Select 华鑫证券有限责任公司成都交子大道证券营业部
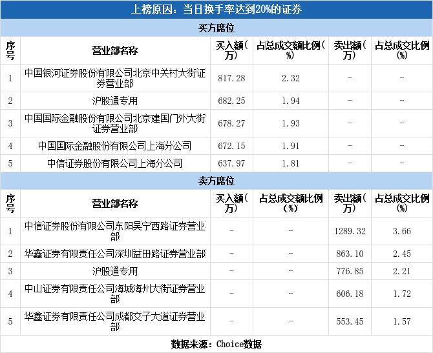Image resolution: width=433 pixels, height=353 pixels. pyautogui.click(x=115, y=321)
